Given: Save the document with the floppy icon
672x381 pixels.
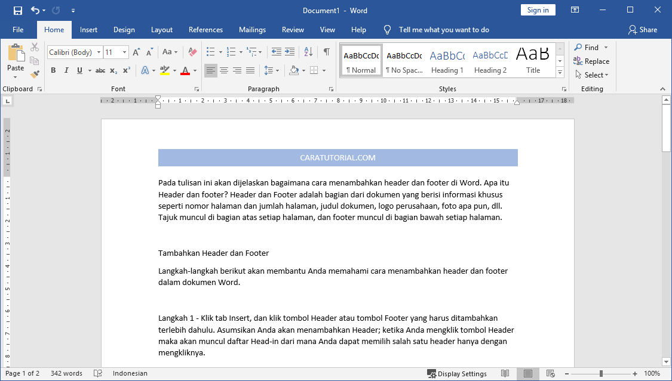Looking at the screenshot, I should [x=17, y=11].
